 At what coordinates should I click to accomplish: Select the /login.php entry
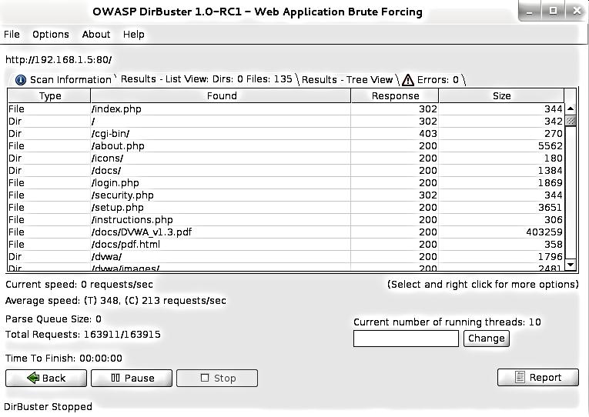click(286, 183)
